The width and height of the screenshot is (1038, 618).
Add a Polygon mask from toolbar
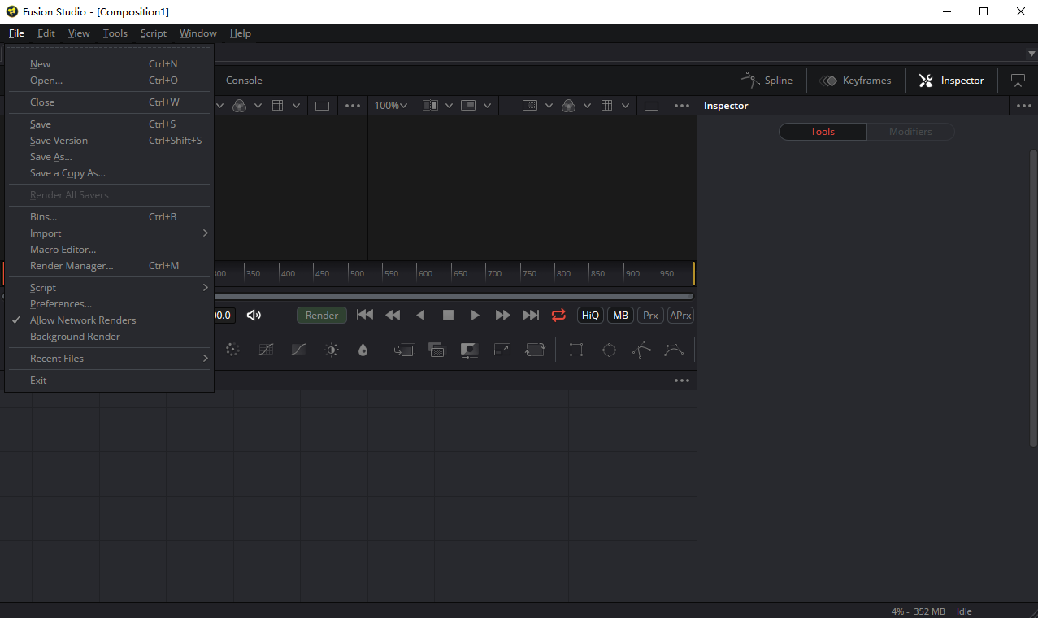click(x=642, y=350)
